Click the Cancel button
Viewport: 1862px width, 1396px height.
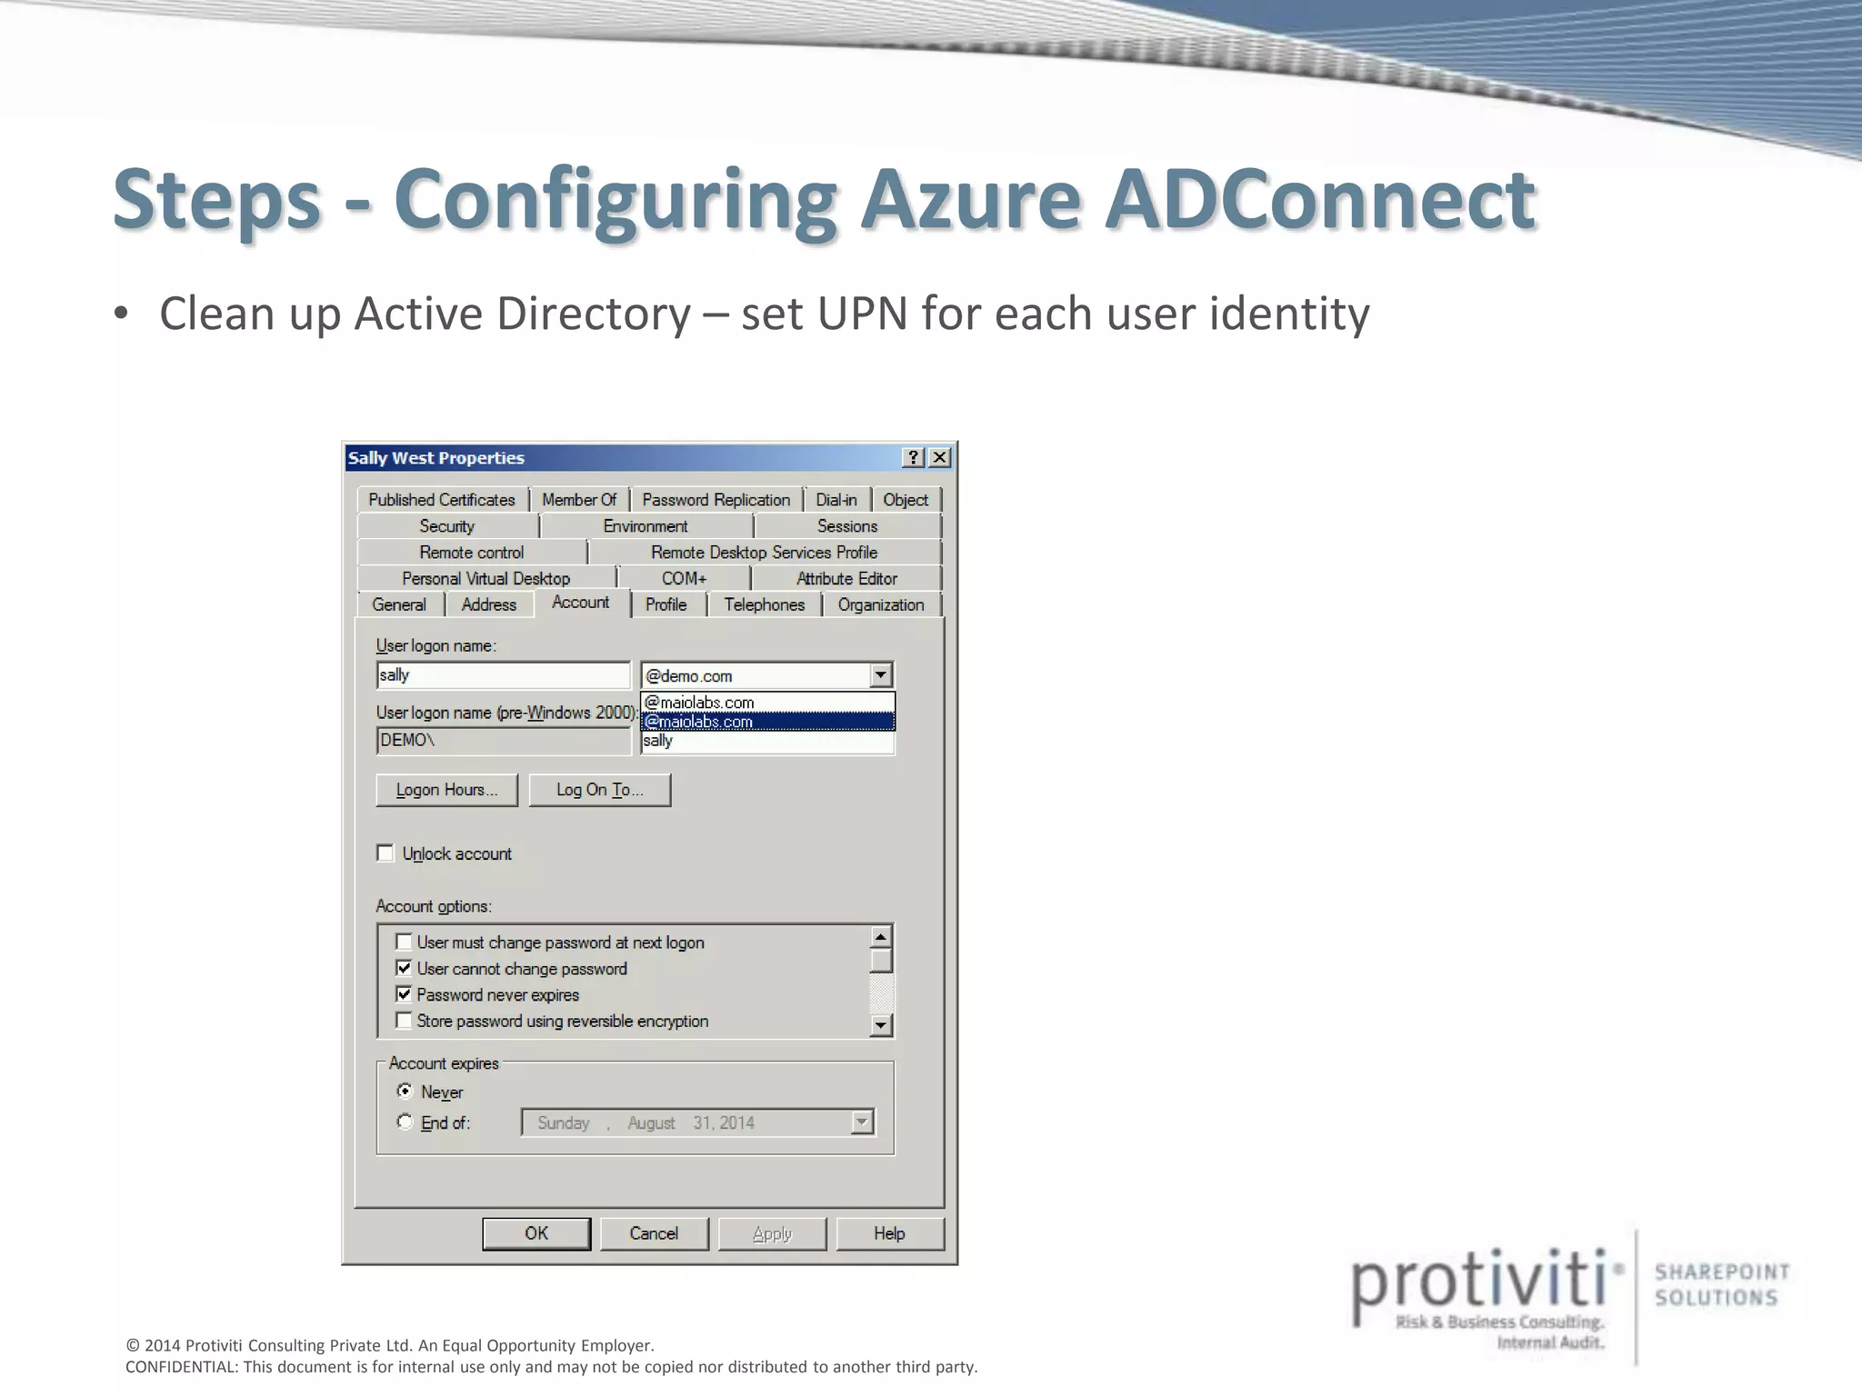tap(654, 1233)
